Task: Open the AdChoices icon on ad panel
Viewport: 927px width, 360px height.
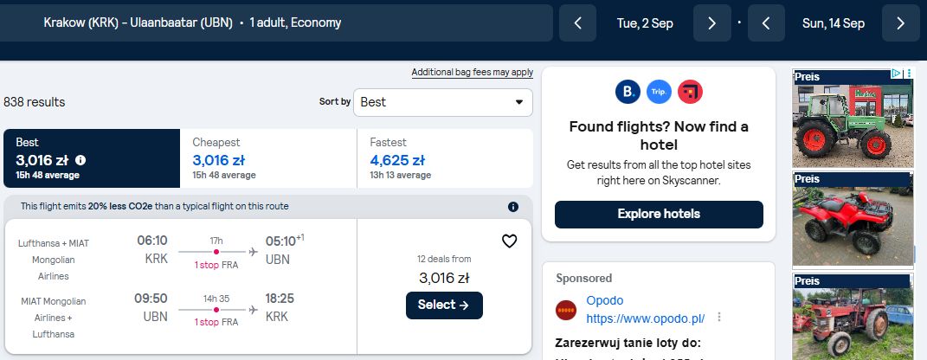Action: (x=896, y=74)
